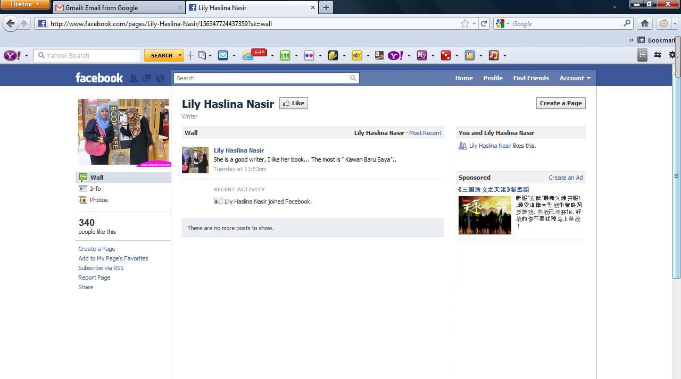Open Facebook notifications globe icon
This screenshot has width=681, height=379.
tap(160, 78)
